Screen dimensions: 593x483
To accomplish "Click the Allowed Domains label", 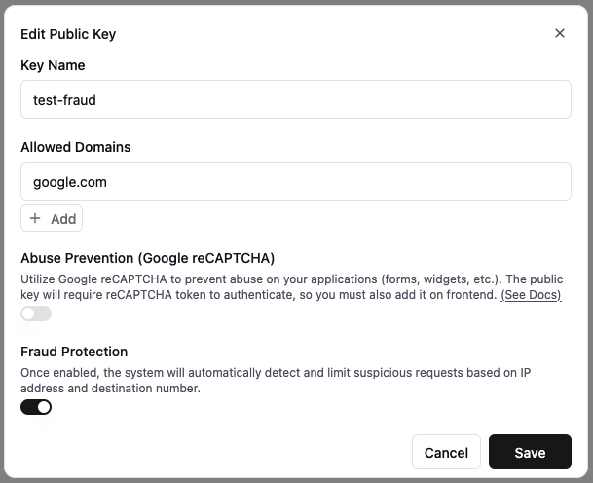I will click(76, 147).
